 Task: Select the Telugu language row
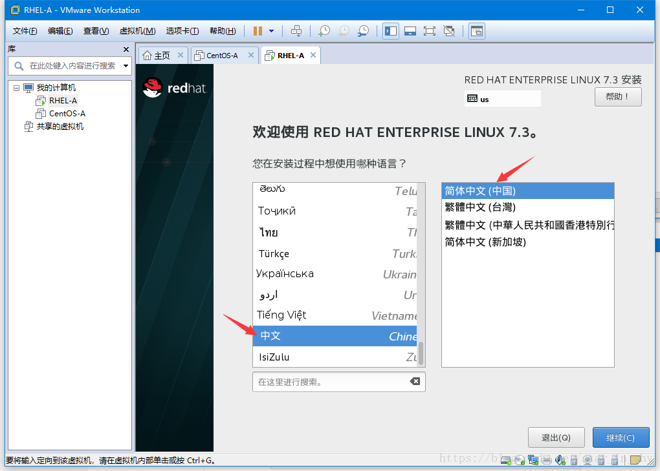[335, 191]
